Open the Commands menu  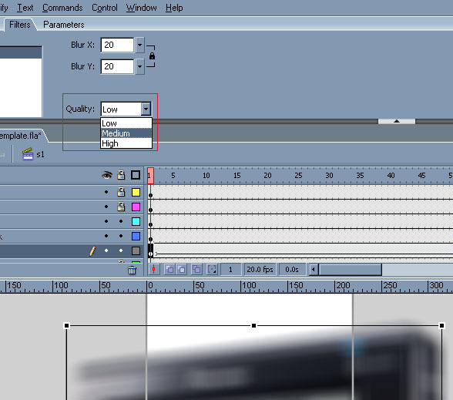click(x=62, y=8)
